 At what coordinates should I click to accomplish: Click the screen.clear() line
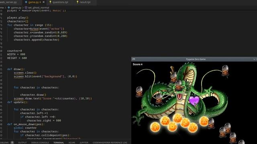(x=25, y=73)
